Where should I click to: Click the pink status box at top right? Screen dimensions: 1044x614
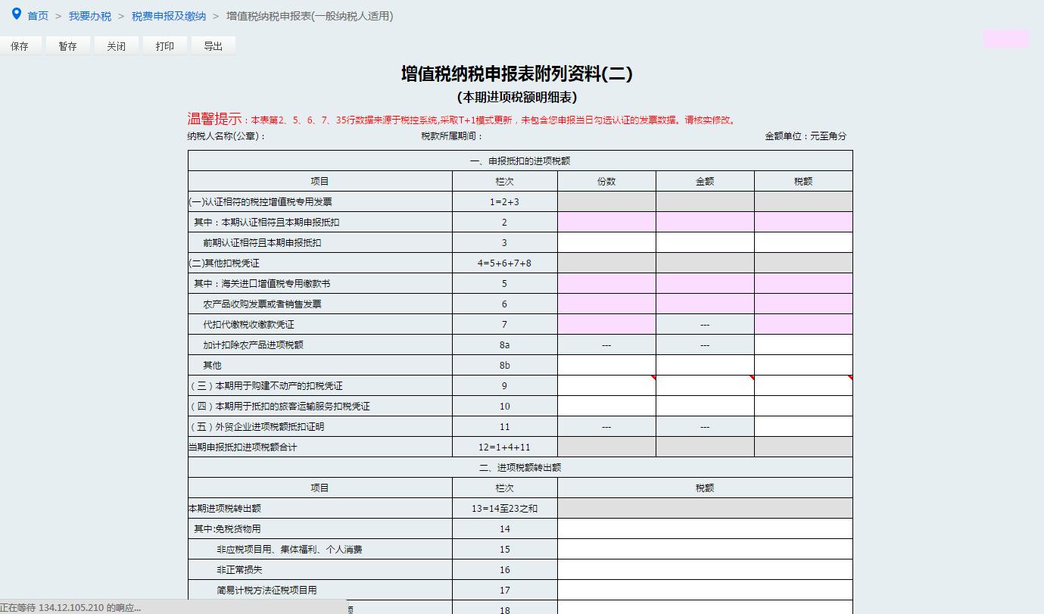[1005, 38]
